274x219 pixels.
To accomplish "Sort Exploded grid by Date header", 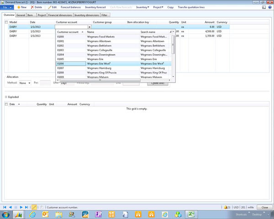I will point(15,104).
